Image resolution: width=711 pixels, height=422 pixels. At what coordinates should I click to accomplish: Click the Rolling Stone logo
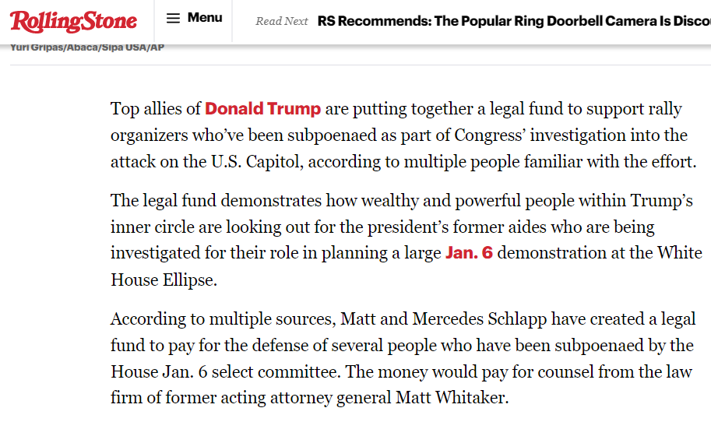pyautogui.click(x=73, y=21)
